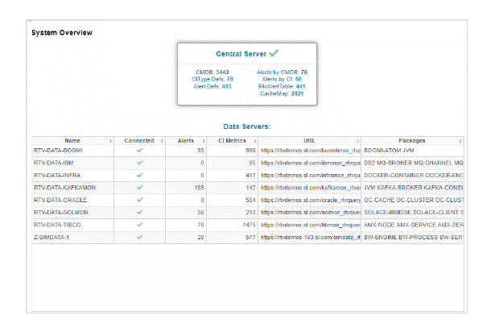The image size is (495, 315).
Task: Click the tibmon URL cell
Action: [x=310, y=225]
